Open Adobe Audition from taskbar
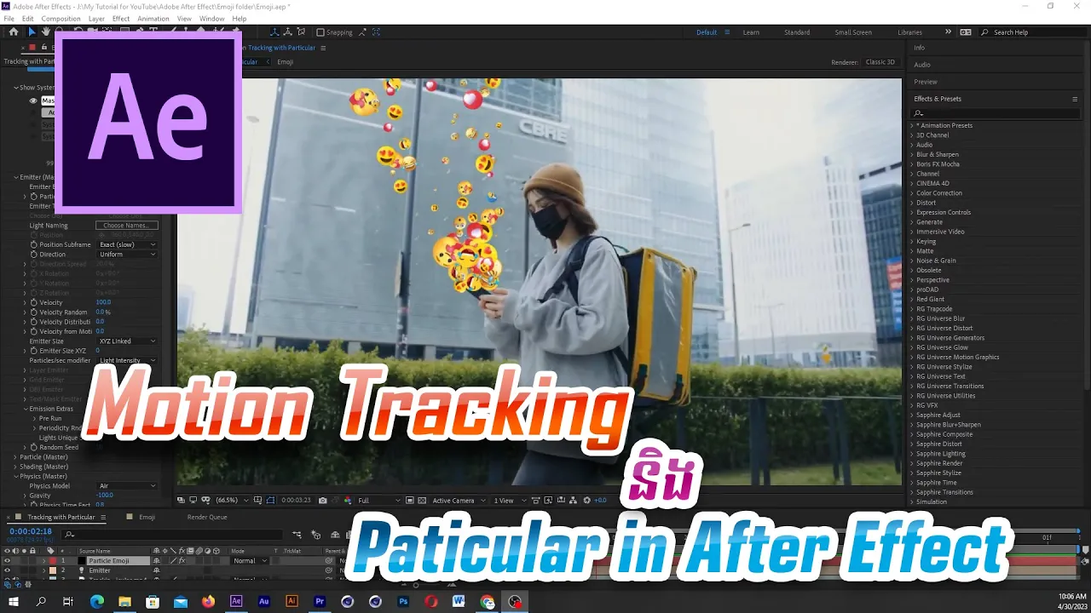Image resolution: width=1091 pixels, height=613 pixels. [x=264, y=601]
